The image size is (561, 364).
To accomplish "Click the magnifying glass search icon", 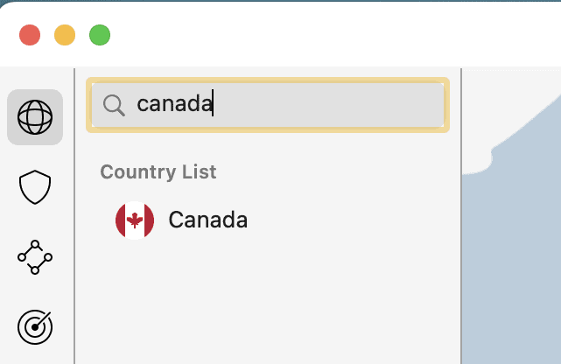I will [114, 105].
